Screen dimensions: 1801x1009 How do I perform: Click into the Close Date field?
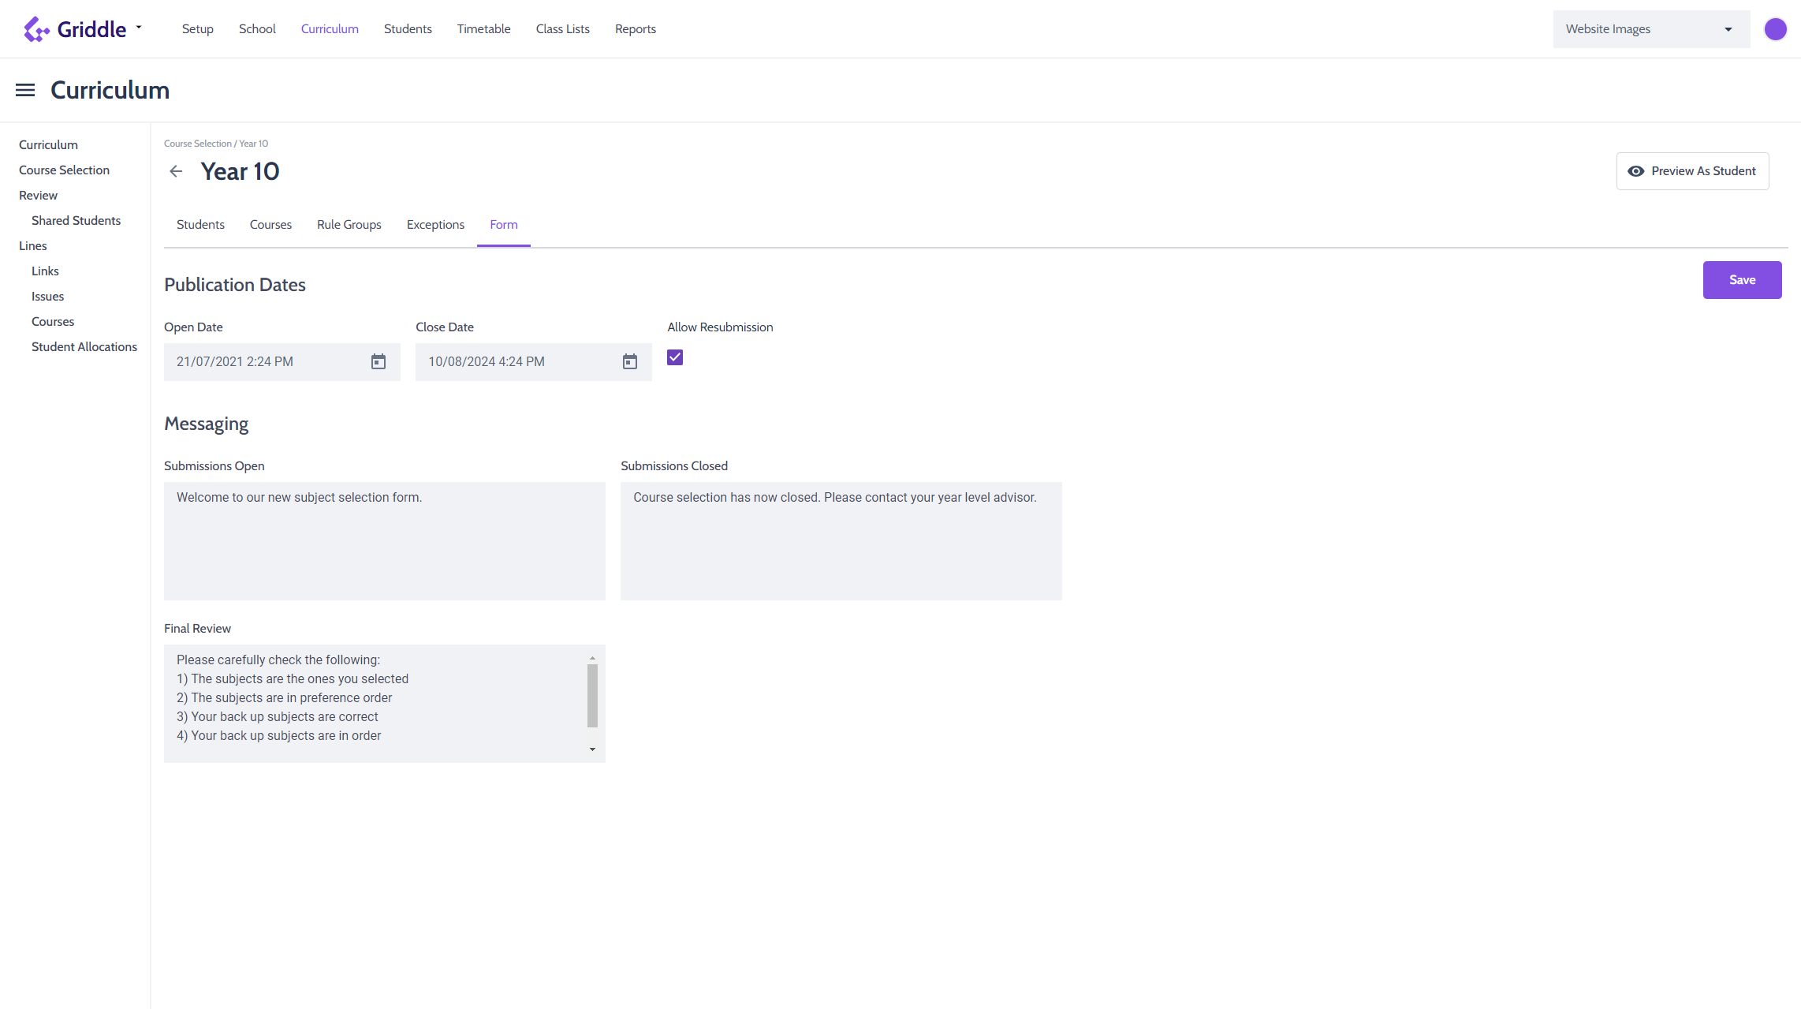click(x=534, y=362)
